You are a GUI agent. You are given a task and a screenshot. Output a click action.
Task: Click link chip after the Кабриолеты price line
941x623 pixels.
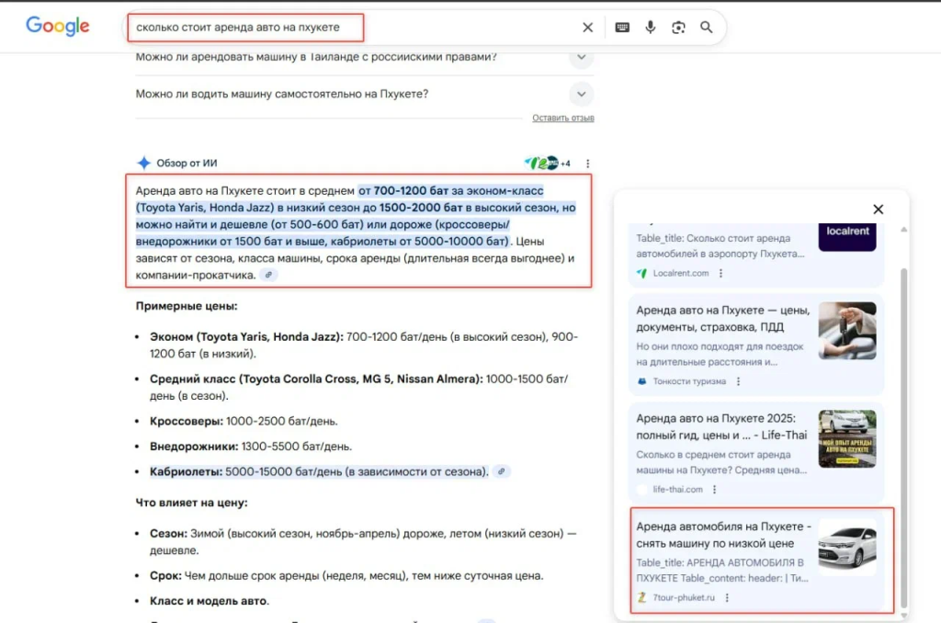[501, 471]
